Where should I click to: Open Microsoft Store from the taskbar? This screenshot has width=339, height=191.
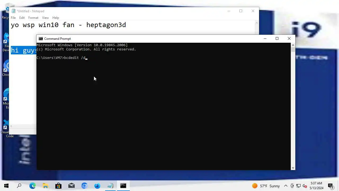pyautogui.click(x=58, y=186)
